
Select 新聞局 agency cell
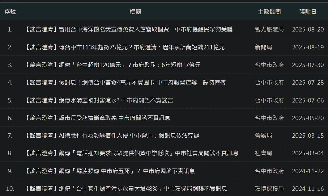click(263, 47)
